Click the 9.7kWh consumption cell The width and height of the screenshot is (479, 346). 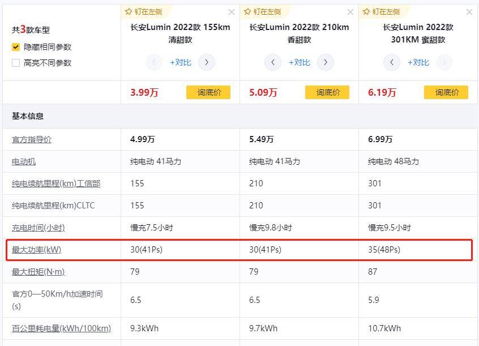(263, 328)
